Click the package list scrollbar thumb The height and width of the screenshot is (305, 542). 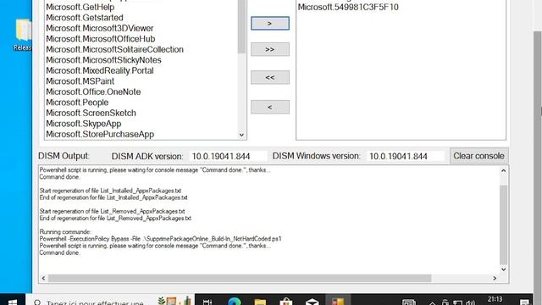point(241,26)
